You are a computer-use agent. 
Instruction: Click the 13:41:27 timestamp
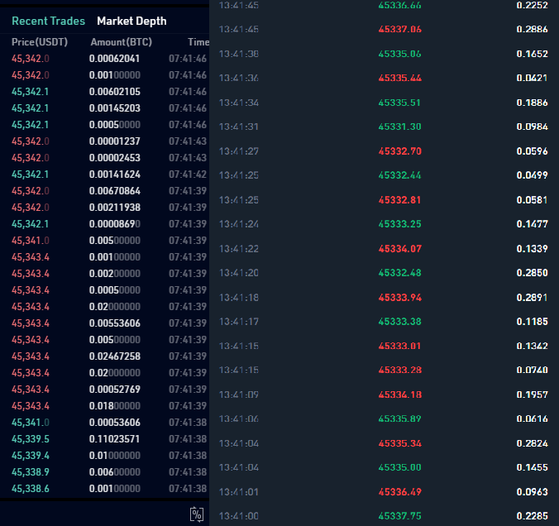[238, 151]
